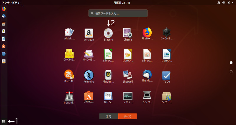This screenshot has height=125, width=236.
Task: Switch to the 常用 frequent apps view
Action: 109,116
